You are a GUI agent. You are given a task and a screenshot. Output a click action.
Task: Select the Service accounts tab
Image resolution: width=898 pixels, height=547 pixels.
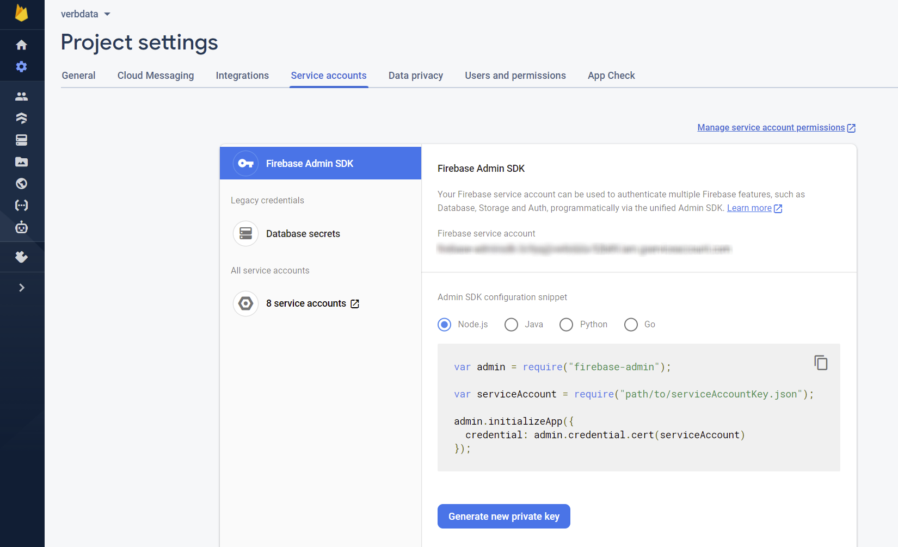click(329, 76)
